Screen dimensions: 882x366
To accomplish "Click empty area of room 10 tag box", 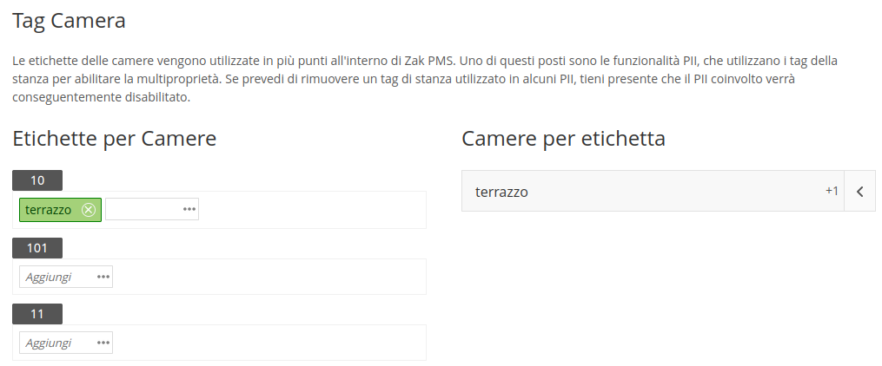I will (312, 210).
